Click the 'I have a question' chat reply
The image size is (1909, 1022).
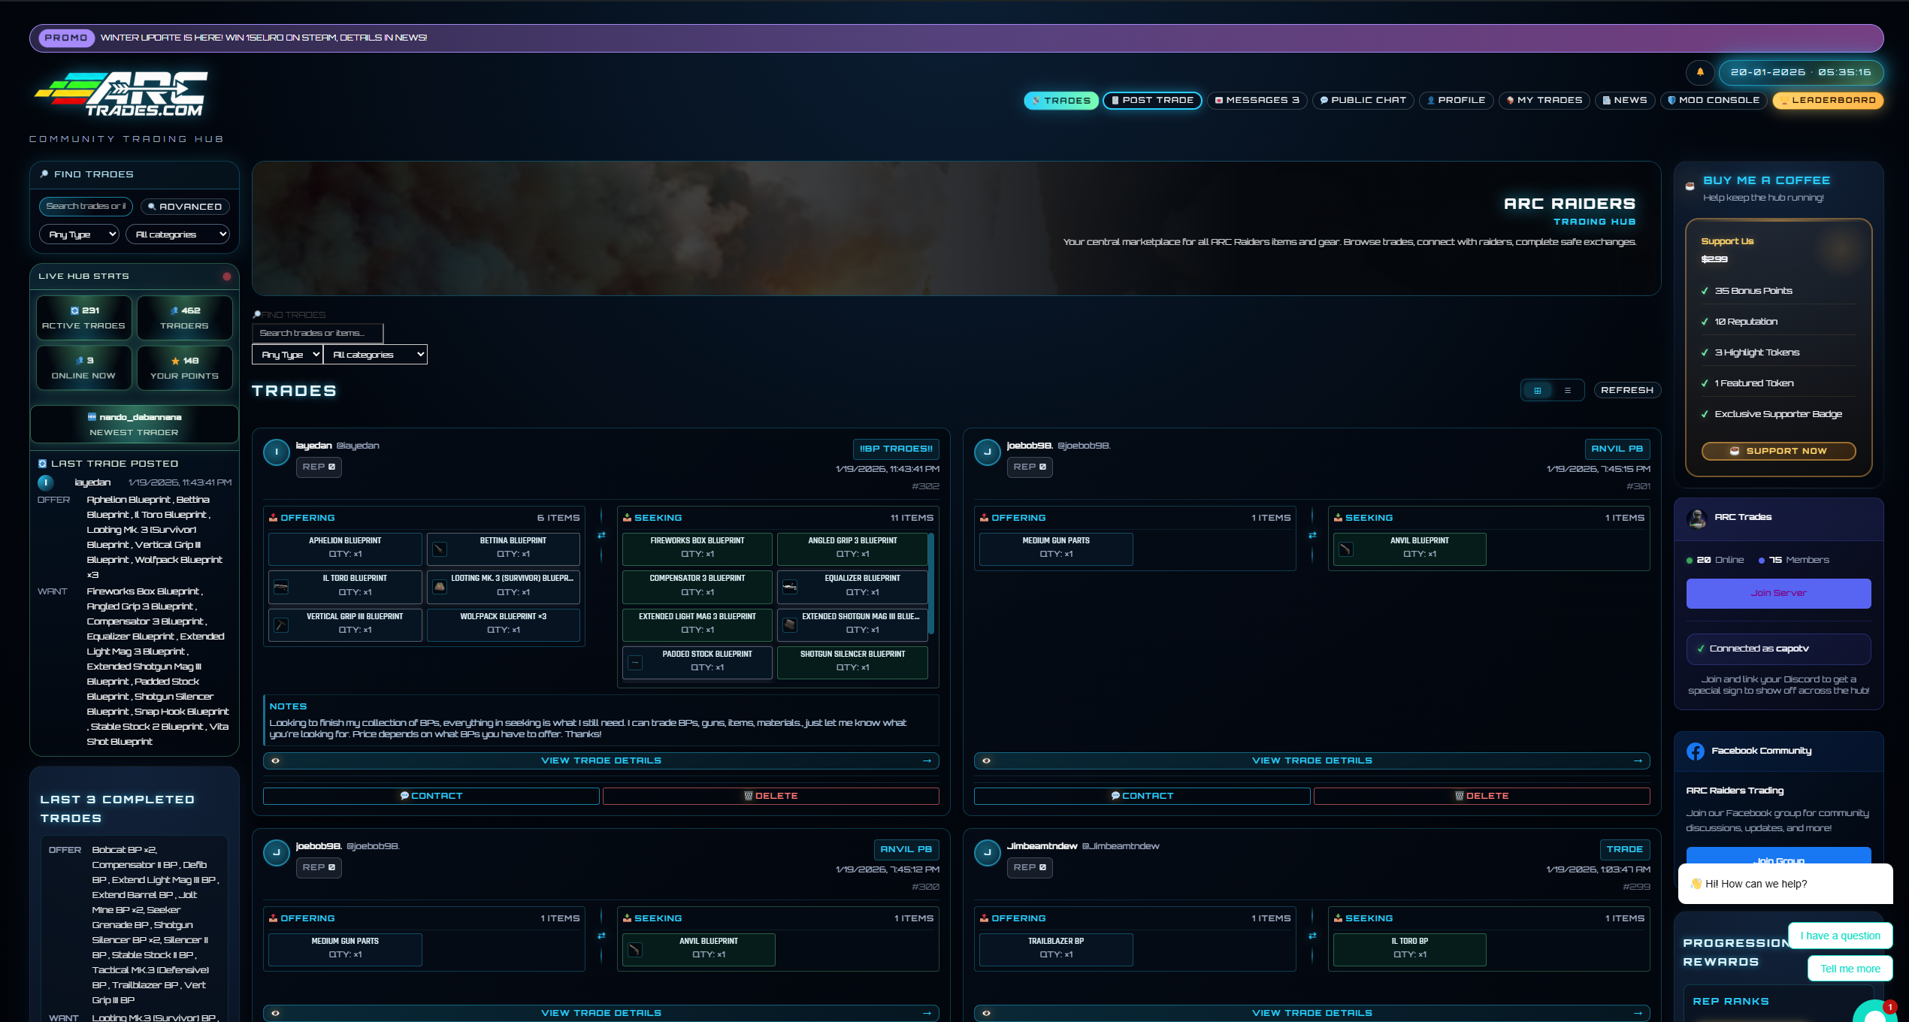1840,936
